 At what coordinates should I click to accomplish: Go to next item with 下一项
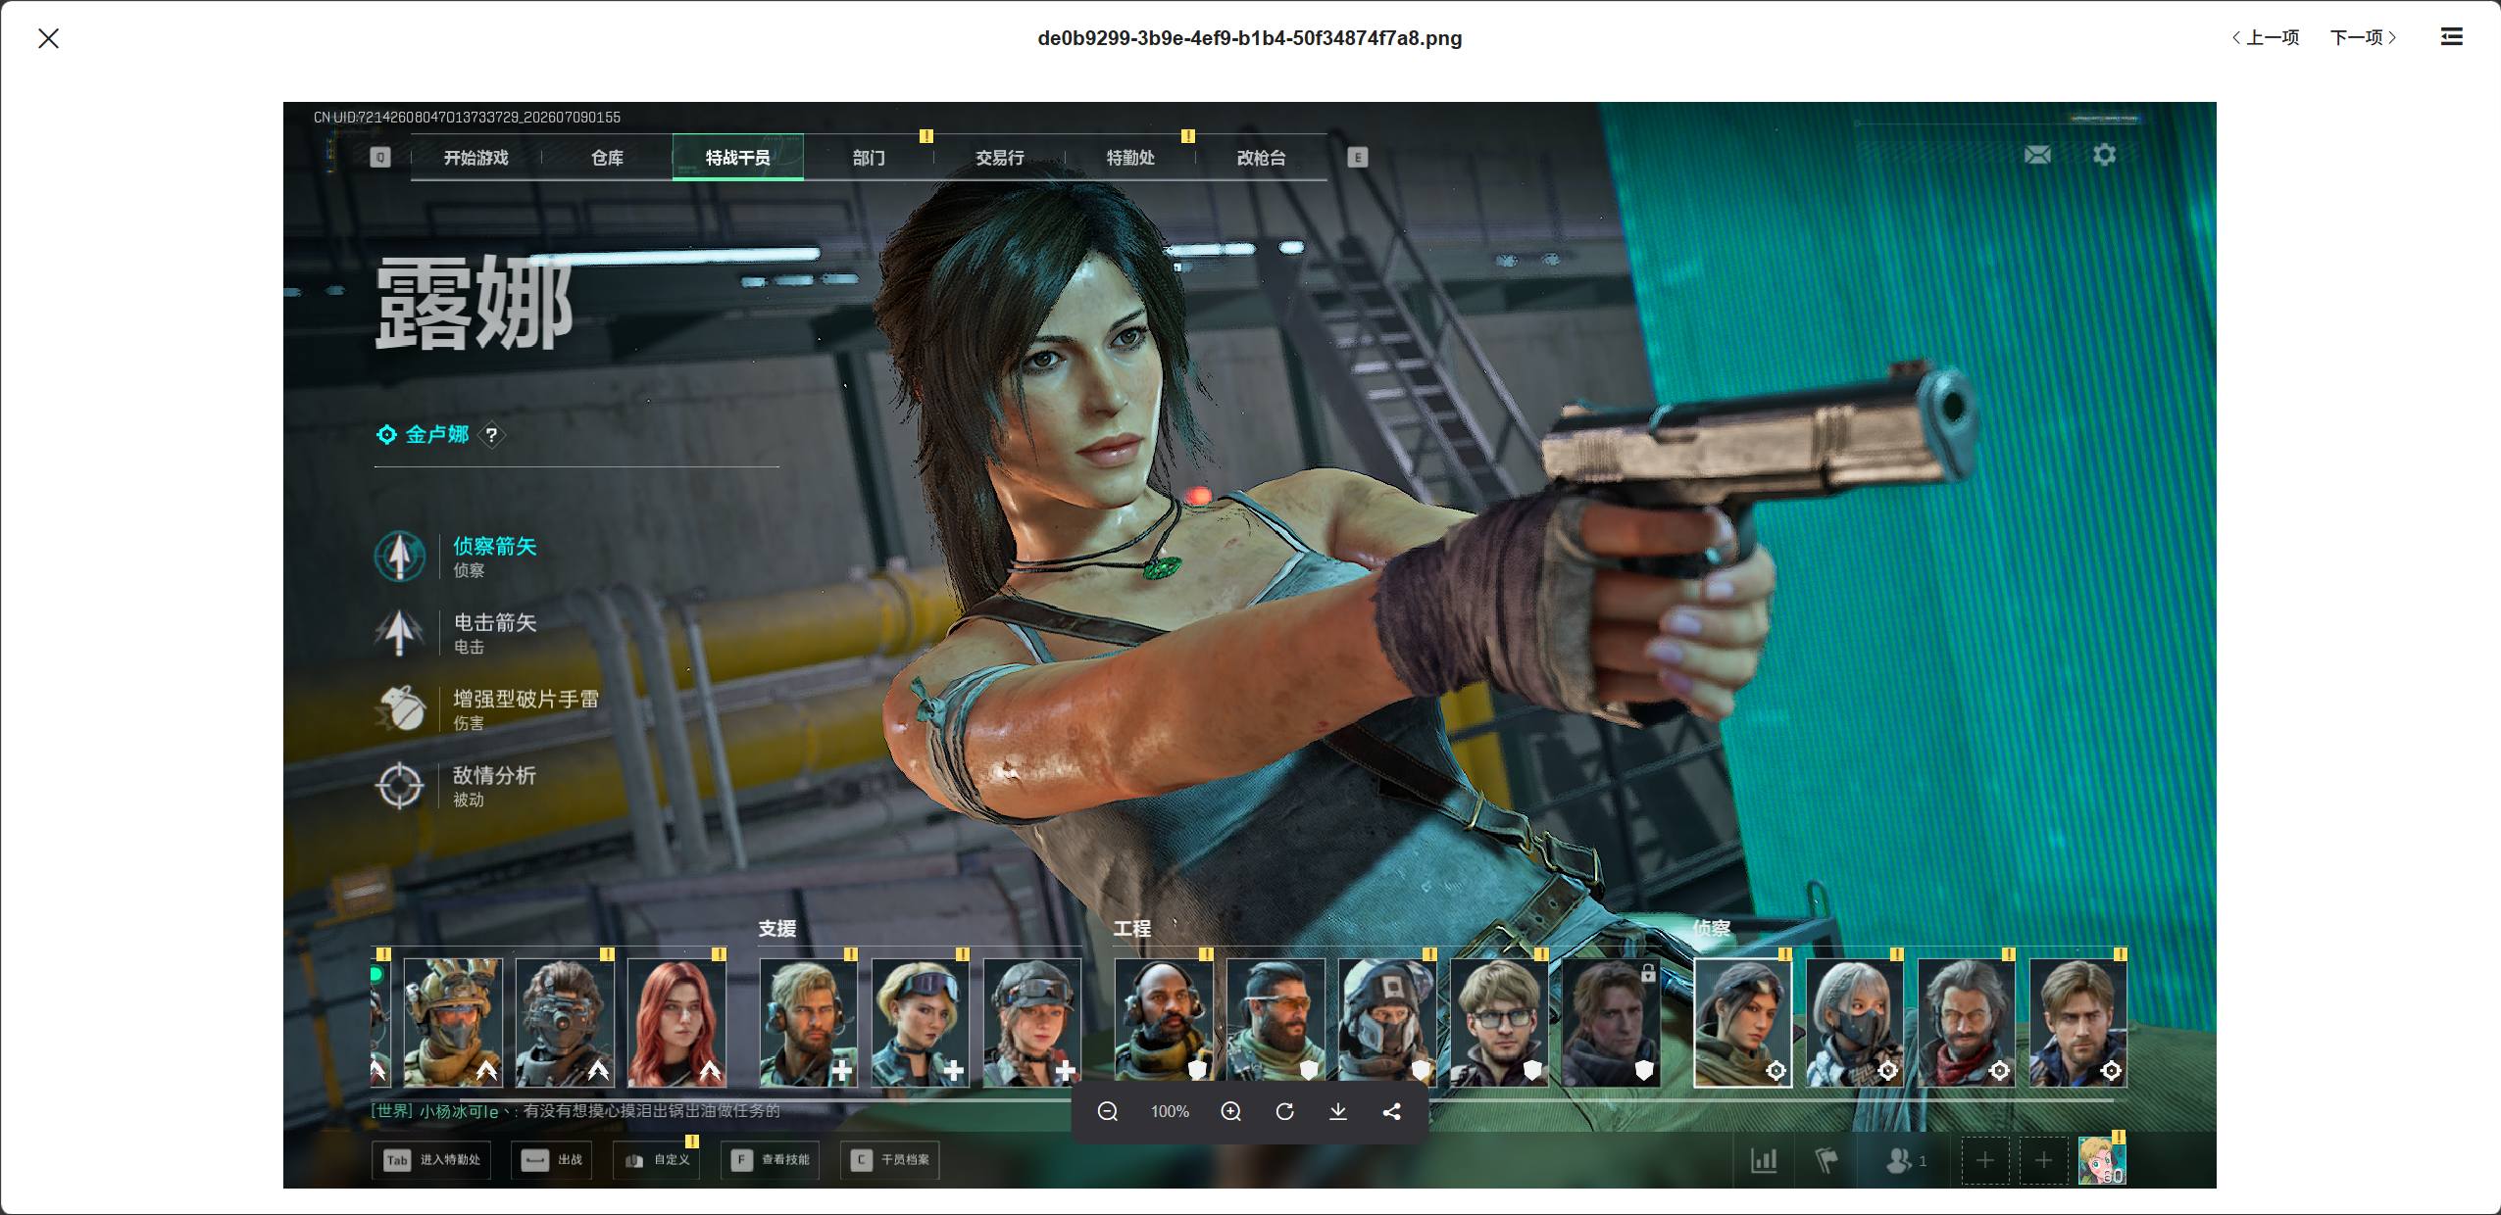(x=2363, y=37)
